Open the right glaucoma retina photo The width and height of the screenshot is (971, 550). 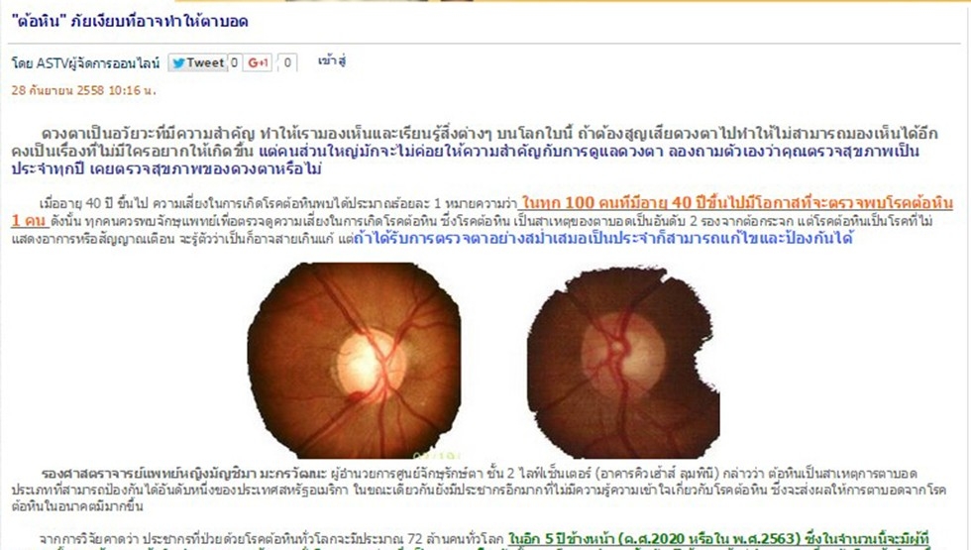pyautogui.click(x=623, y=363)
